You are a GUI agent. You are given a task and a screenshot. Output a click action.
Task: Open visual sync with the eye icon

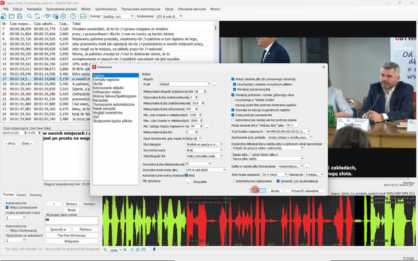47,16
